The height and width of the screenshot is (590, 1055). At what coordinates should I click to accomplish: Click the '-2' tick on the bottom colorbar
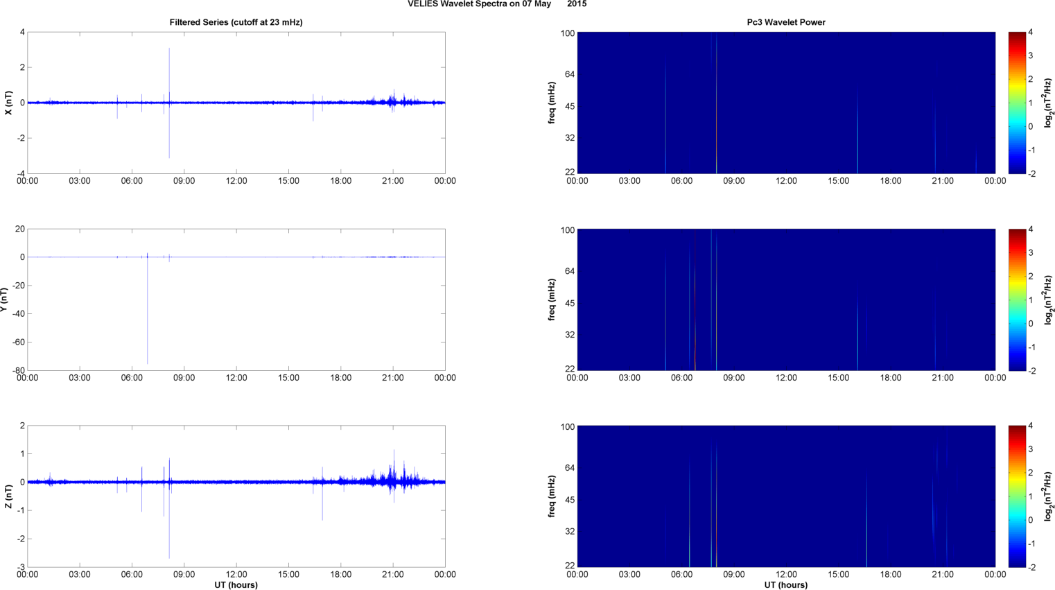pyautogui.click(x=1032, y=567)
